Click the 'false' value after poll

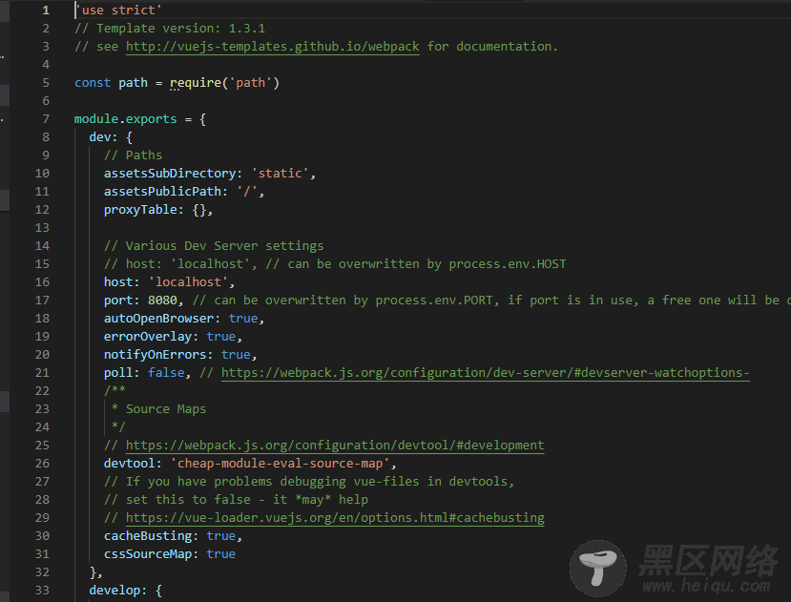[166, 373]
